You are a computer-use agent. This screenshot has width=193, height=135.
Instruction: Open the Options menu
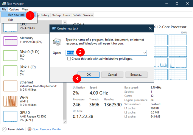point(14,10)
